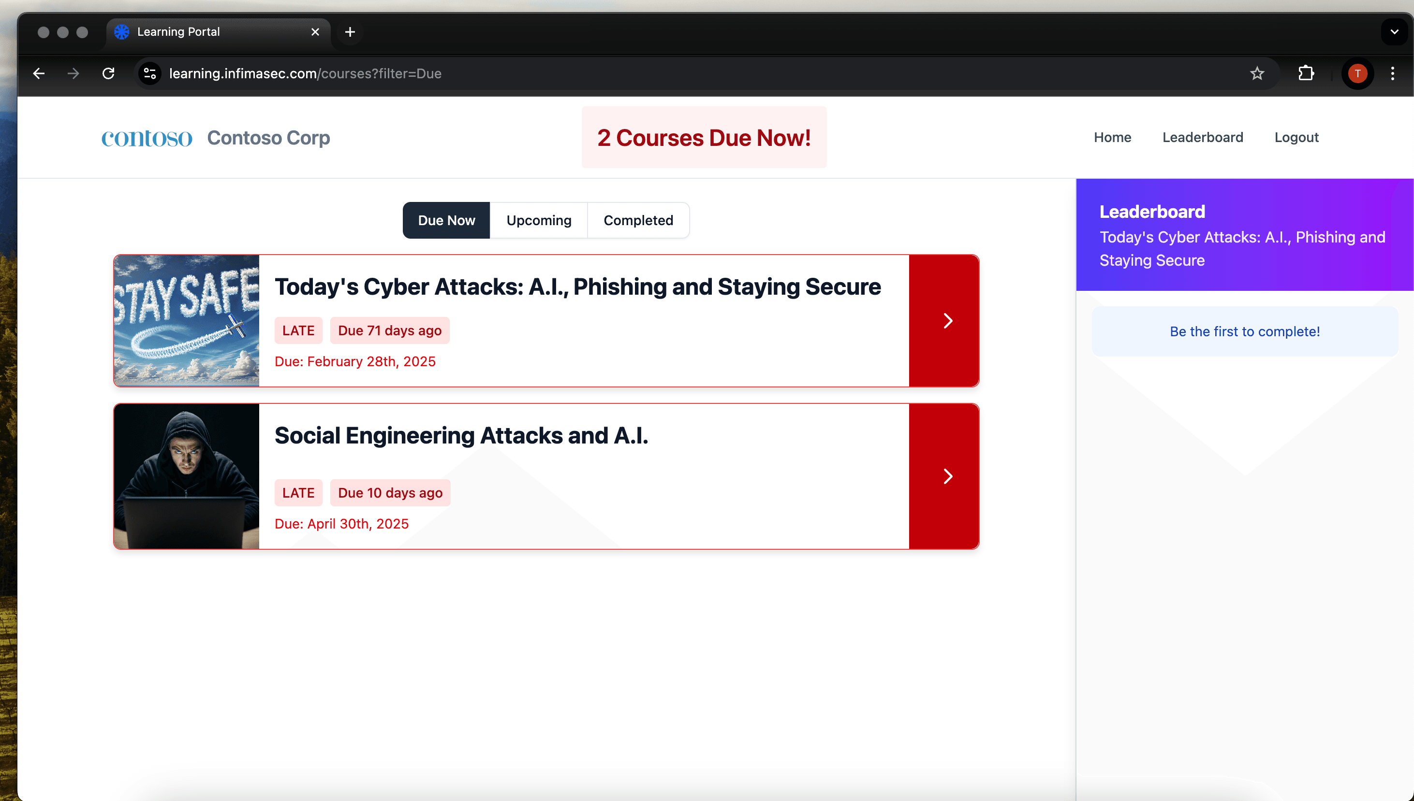
Task: Open the Leaderboard menu item
Action: [1203, 138]
